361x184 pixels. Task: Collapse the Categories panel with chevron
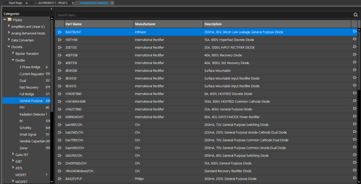52,9
